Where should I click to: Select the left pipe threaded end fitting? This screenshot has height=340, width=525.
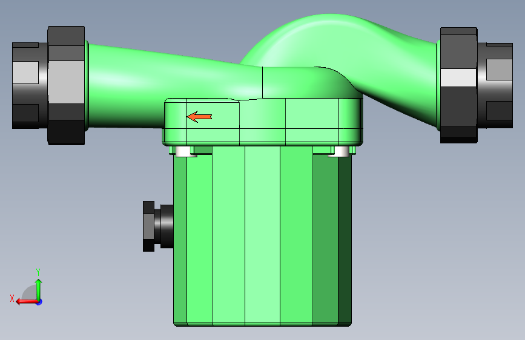point(30,86)
